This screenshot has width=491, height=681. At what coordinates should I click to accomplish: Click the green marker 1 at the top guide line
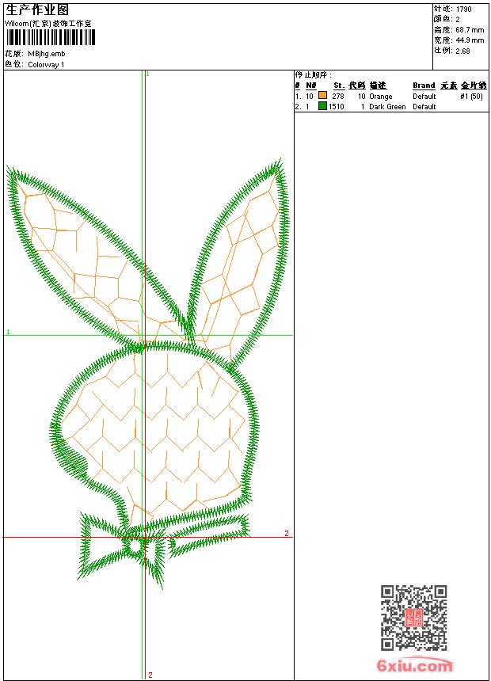(147, 74)
